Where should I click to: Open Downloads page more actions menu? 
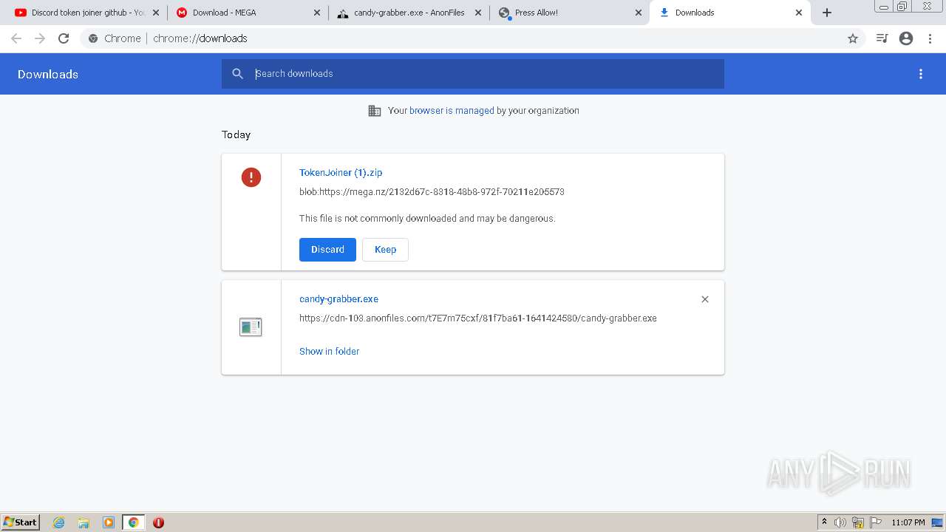click(x=921, y=74)
